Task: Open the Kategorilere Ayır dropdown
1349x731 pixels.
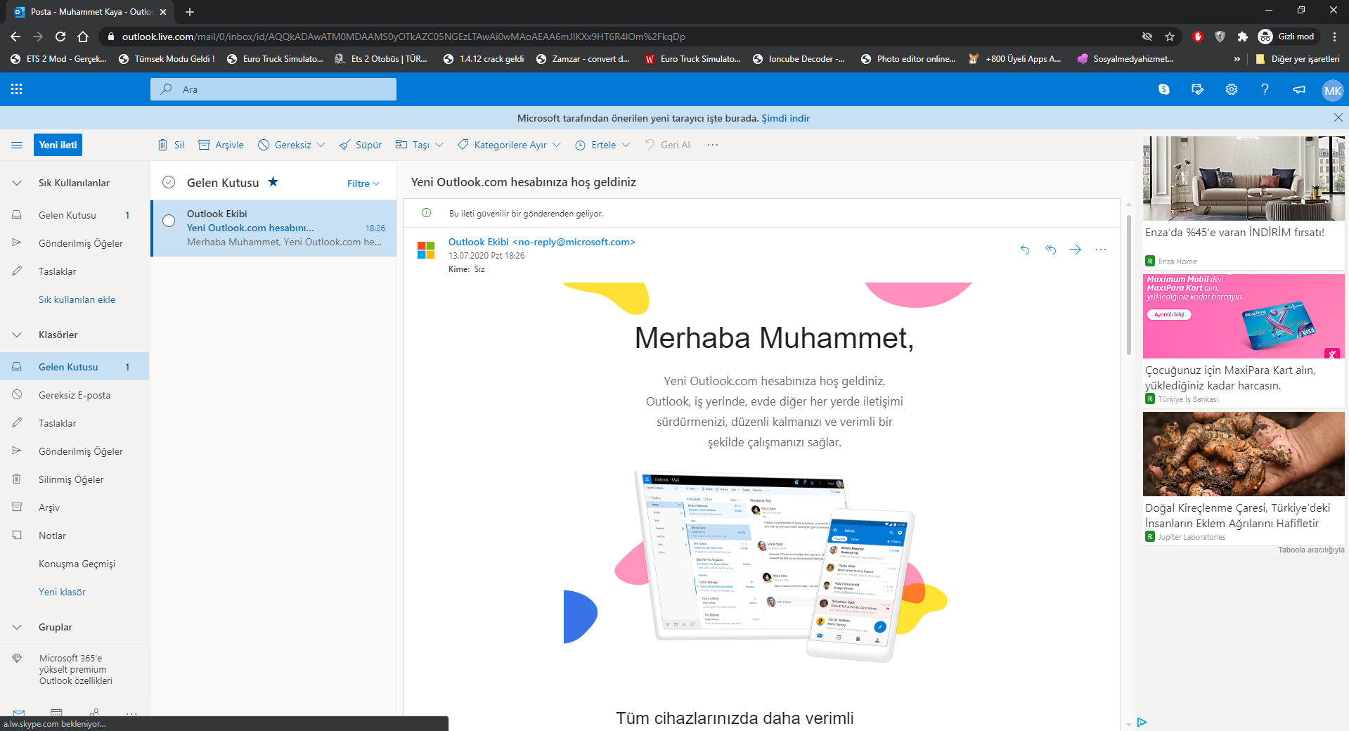Action: [x=509, y=145]
